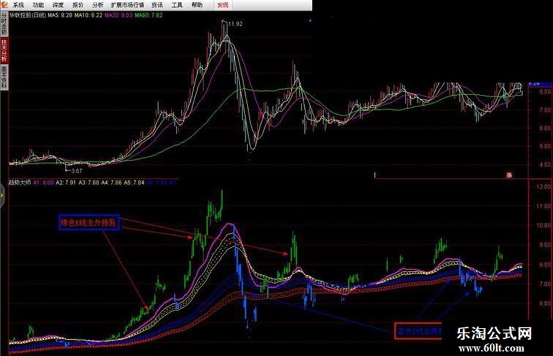Click the A1 indicator value
Viewport: 553px width, 356px height.
pos(44,182)
